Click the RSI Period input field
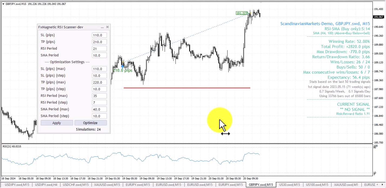 coord(99,49)
